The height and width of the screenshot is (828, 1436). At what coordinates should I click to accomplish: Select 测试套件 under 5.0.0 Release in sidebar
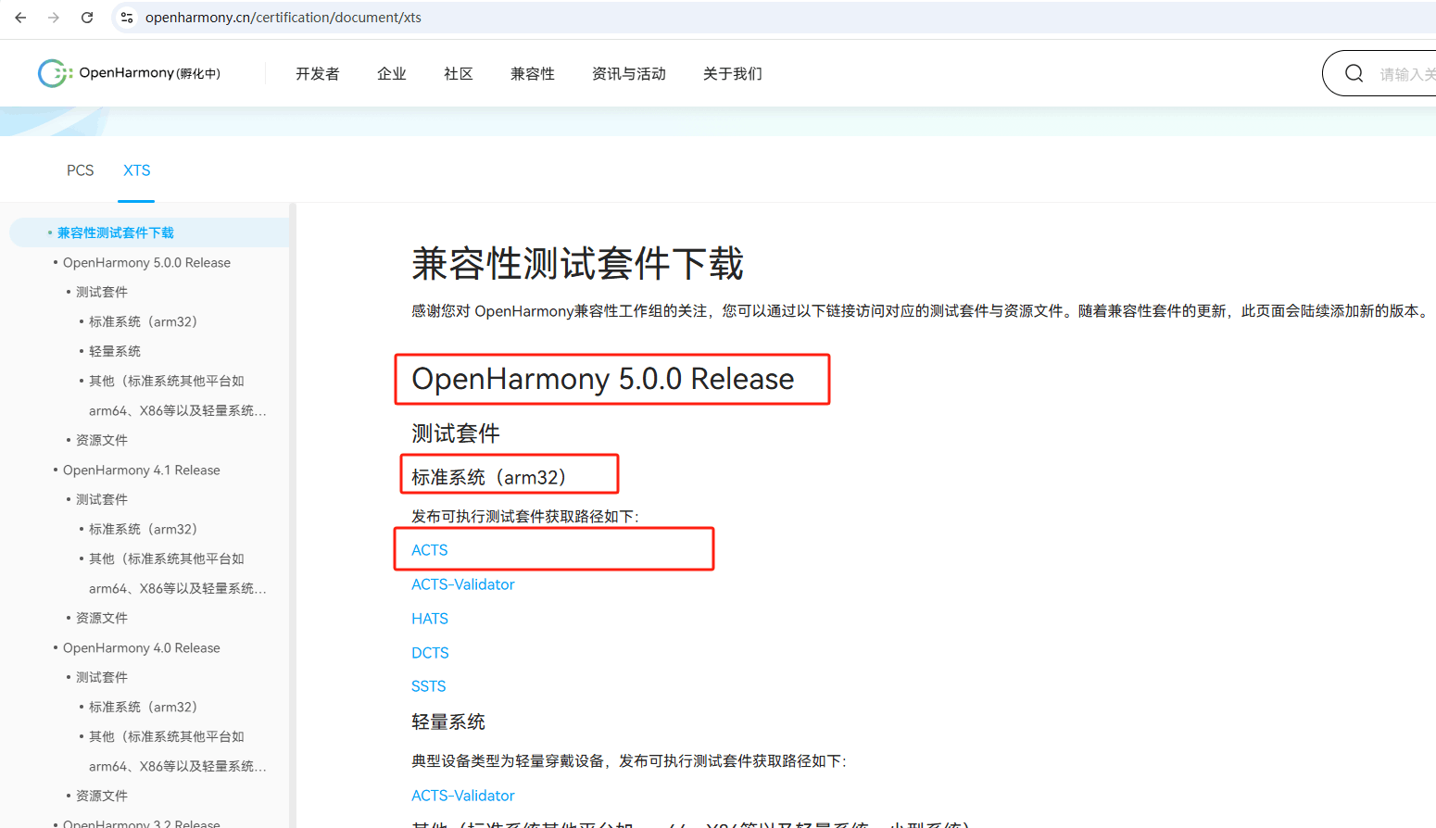click(x=102, y=292)
